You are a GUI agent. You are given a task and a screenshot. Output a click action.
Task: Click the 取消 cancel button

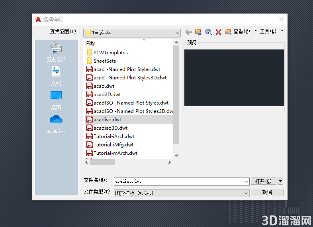(x=267, y=192)
